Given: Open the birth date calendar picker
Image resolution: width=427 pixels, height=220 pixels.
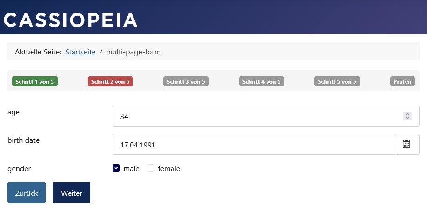Looking at the screenshot, I should (x=407, y=145).
